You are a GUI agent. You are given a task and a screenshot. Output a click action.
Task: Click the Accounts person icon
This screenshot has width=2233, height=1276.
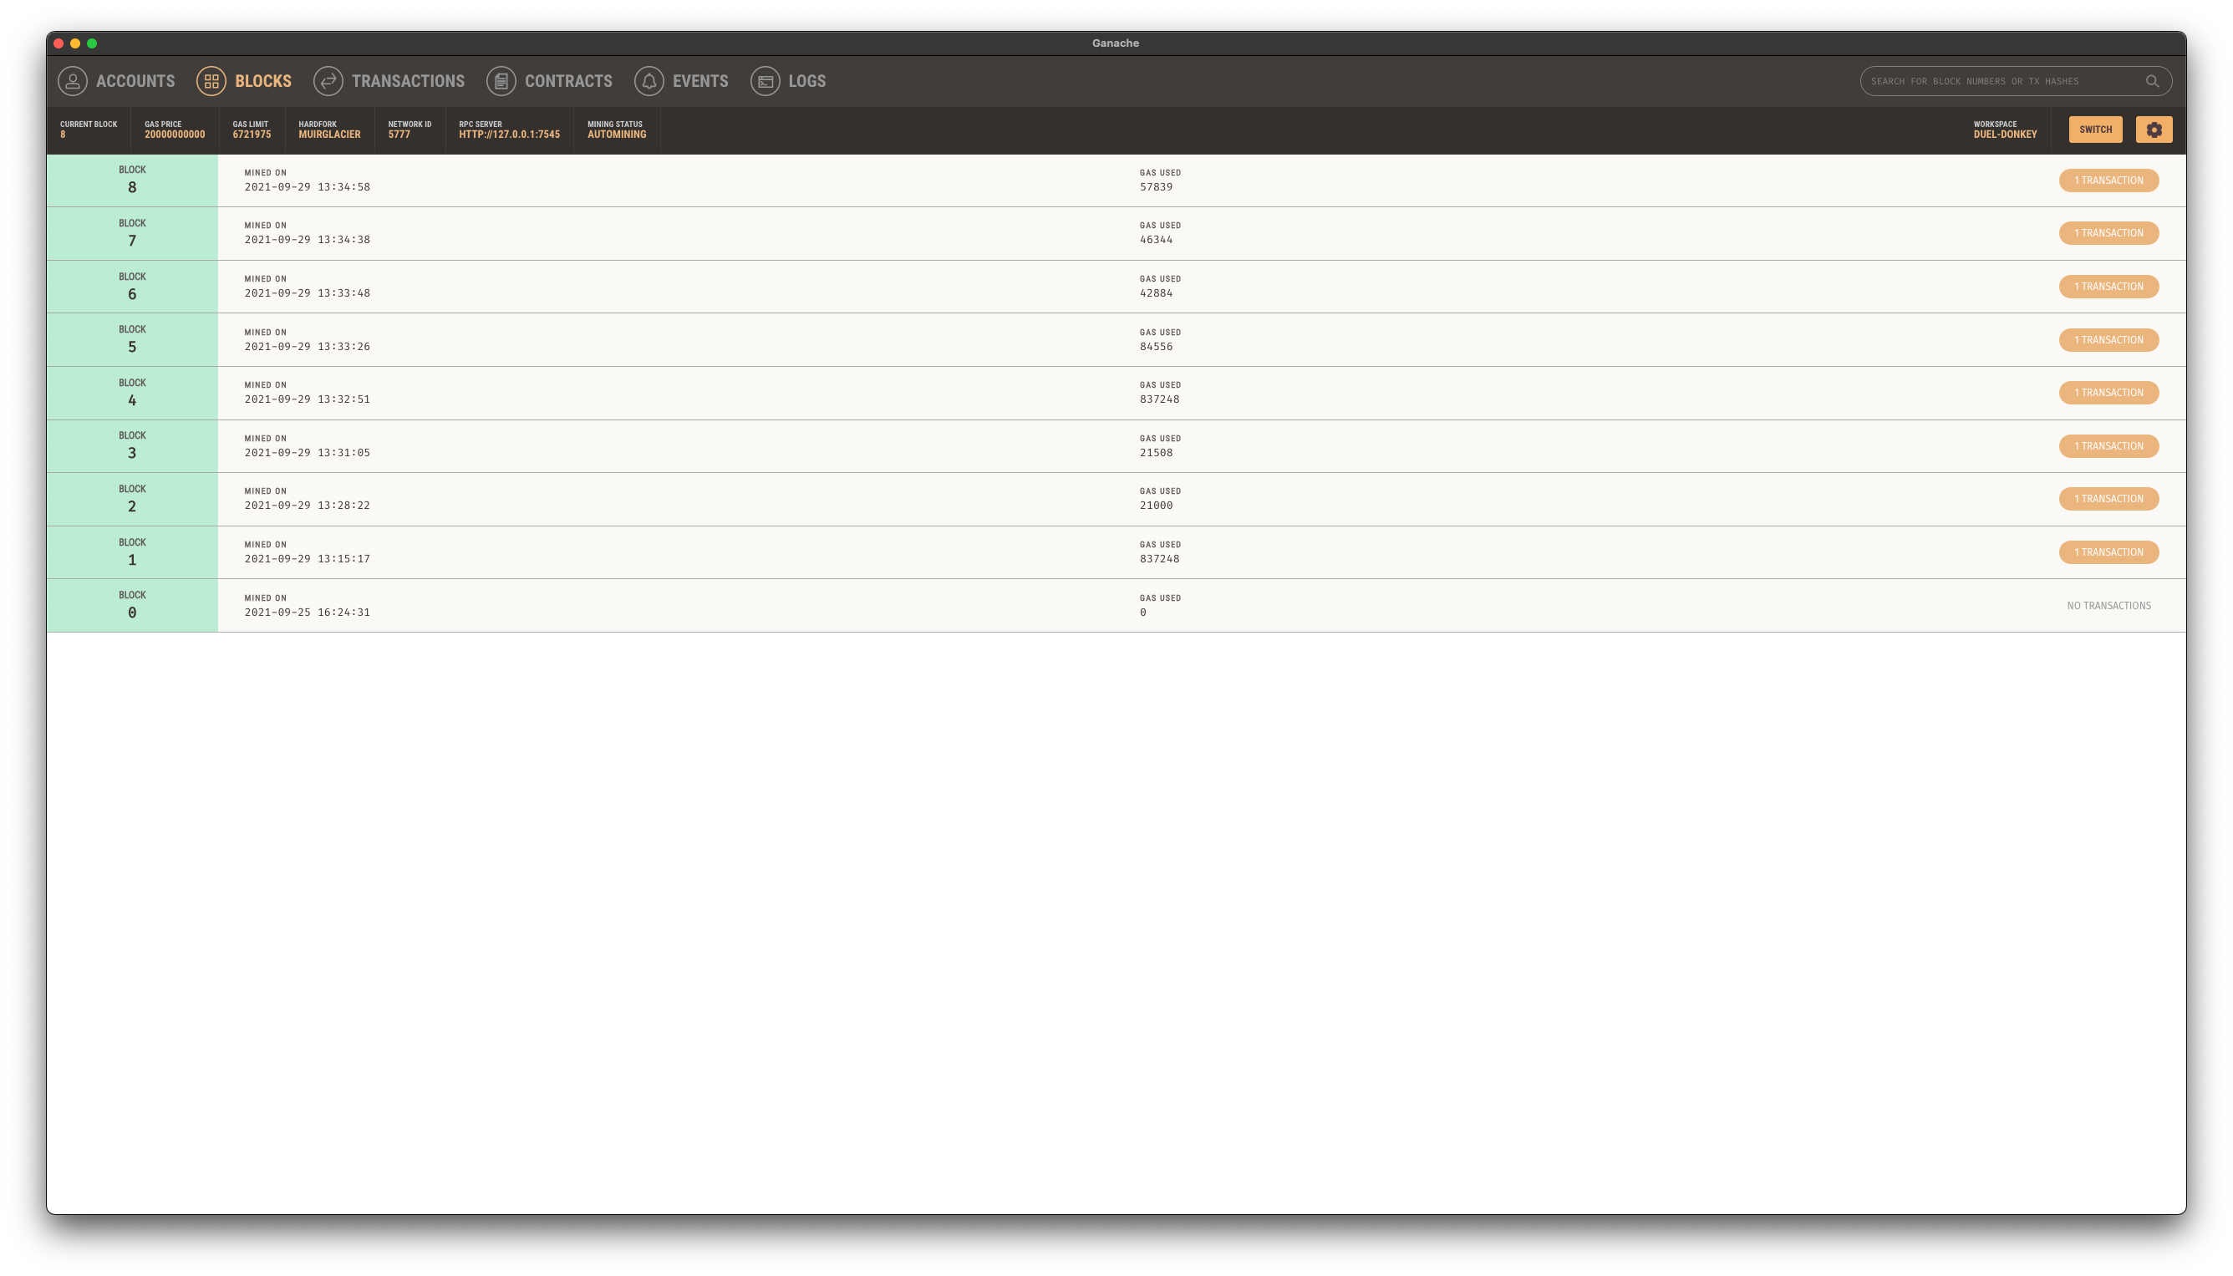coord(73,80)
